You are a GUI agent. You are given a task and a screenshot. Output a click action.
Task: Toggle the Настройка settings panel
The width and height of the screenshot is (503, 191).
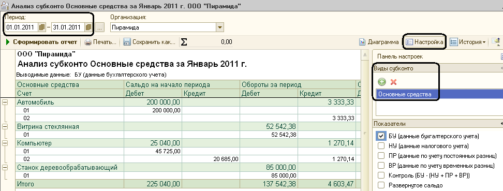coord(424,42)
